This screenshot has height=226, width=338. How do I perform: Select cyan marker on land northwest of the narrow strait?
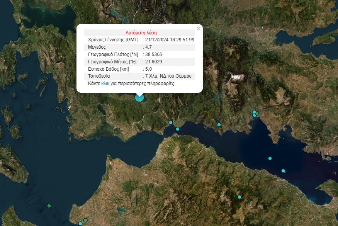click(171, 122)
